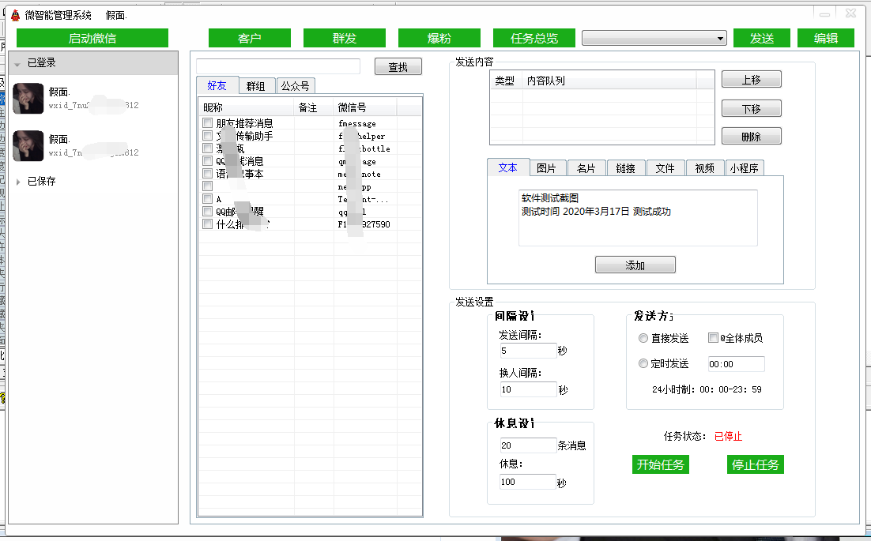Open the 群发 section

point(345,38)
